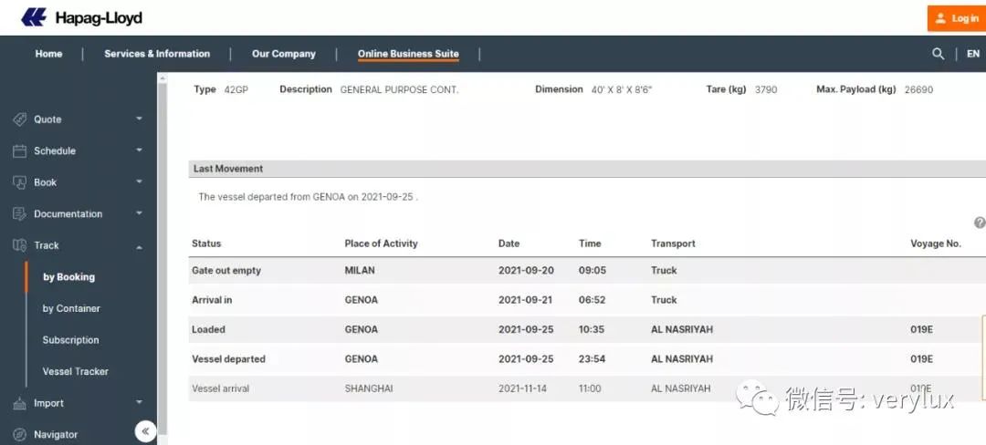Image resolution: width=986 pixels, height=445 pixels.
Task: Click the Documentation icon in sidebar
Action: tap(19, 214)
